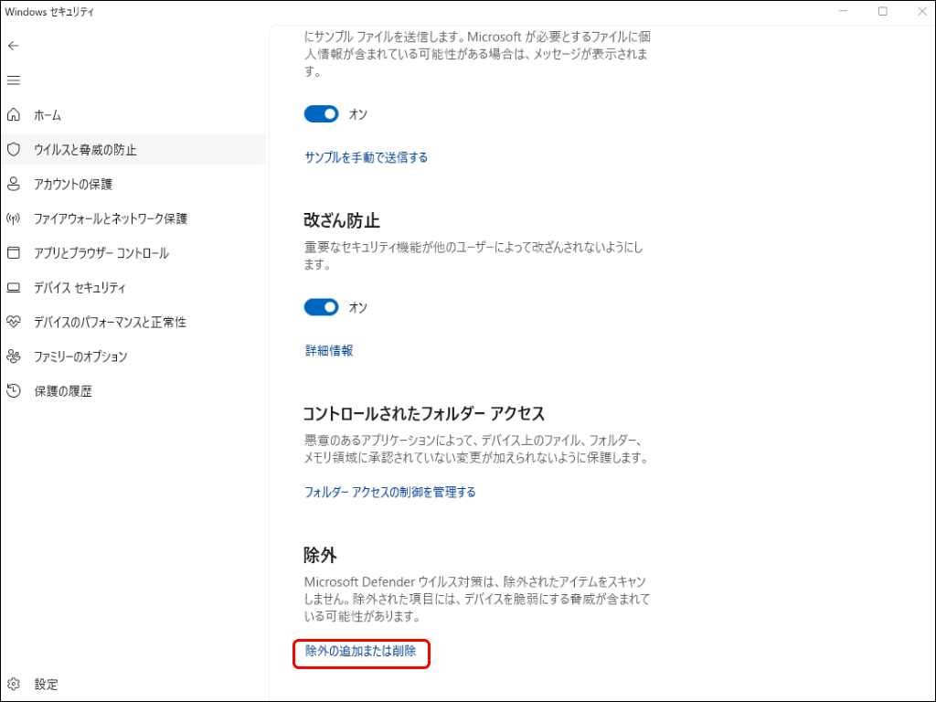Collapse the sidebar with the hamburger button
The height and width of the screenshot is (702, 936).
click(x=14, y=80)
